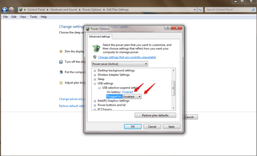Click the Adjust plan brightness sun icon

tap(61, 83)
